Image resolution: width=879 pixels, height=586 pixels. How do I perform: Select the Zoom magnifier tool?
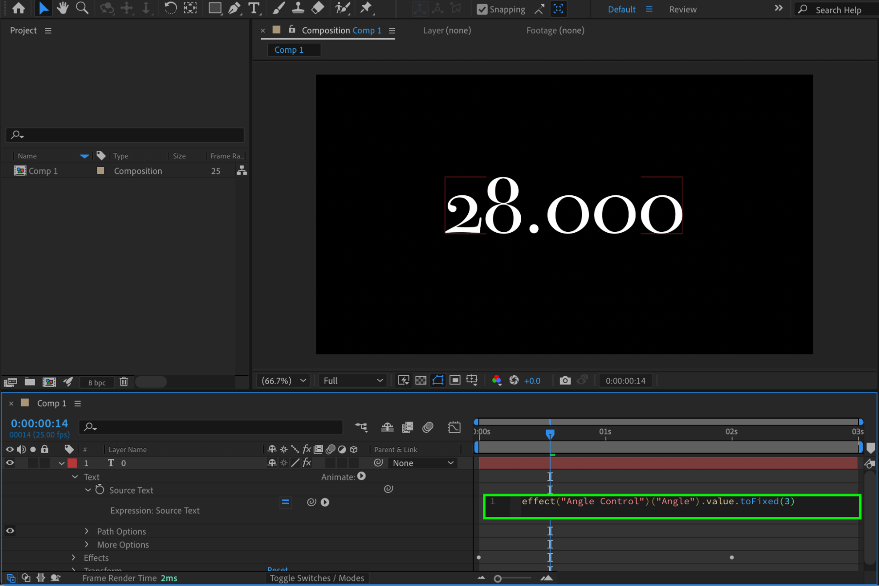point(82,8)
